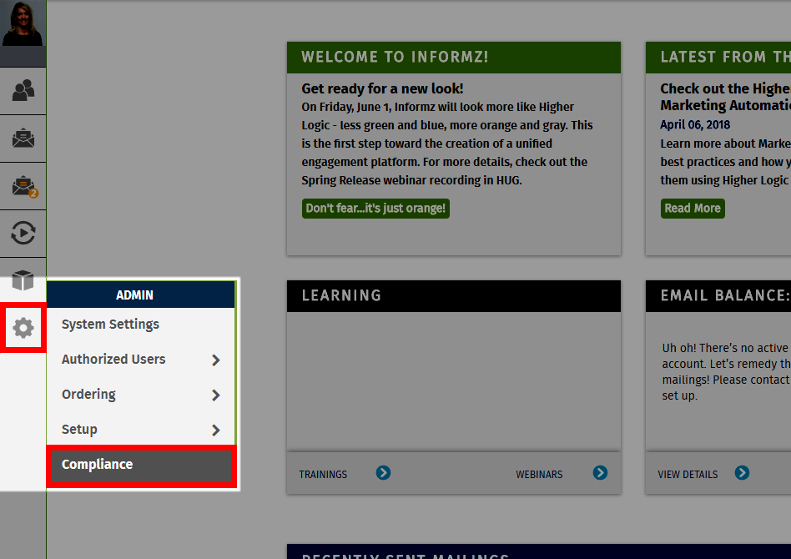Open the Mailings envelope icon
Screen dimensions: 791x559
[x=23, y=138]
